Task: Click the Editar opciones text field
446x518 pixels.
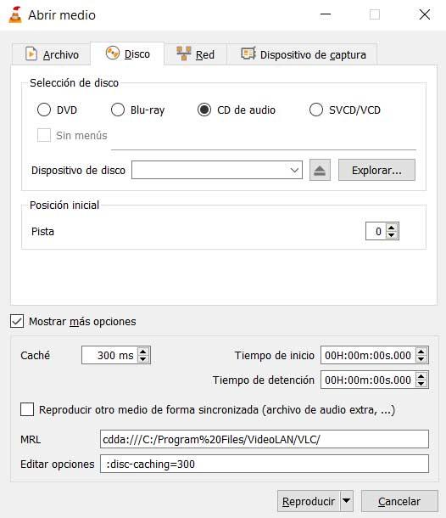Action: (x=265, y=464)
